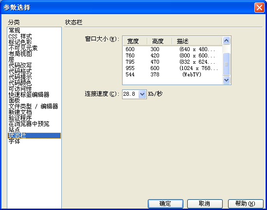Screen dimensions: 267x210
Task: Click the (1024 x 768... description
Action: click(198, 68)
